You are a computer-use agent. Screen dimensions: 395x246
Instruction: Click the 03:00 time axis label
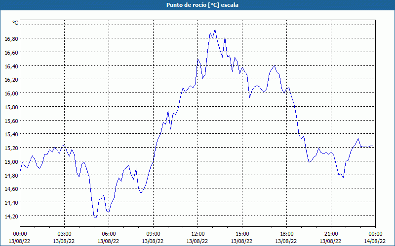tap(64, 234)
